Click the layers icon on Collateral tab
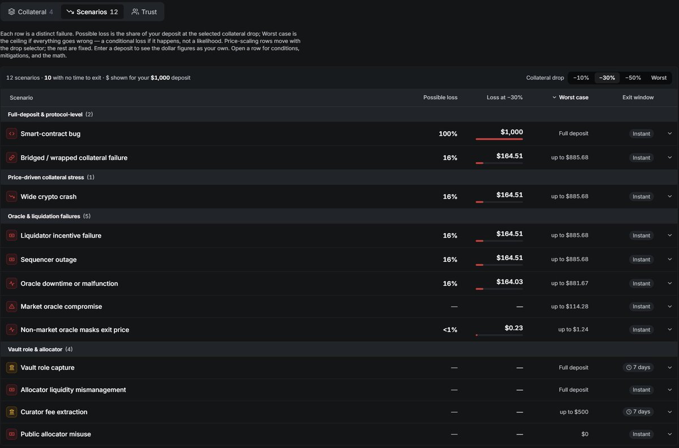Viewport: 679px width, 448px height. [11, 12]
